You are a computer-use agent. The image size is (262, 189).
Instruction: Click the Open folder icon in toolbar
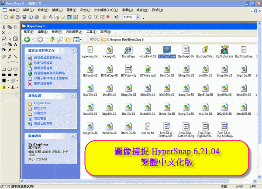11,17
